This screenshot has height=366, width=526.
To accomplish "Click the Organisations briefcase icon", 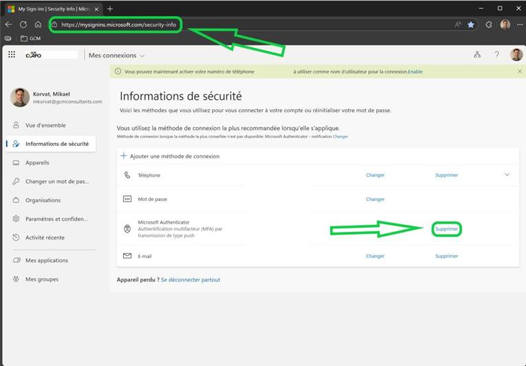I will coord(16,200).
